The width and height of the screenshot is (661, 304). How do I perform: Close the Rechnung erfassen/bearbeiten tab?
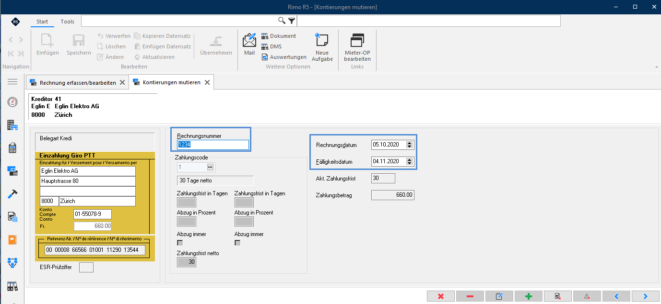(122, 82)
